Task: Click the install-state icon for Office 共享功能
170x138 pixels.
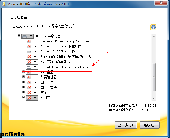Action: [24, 36]
